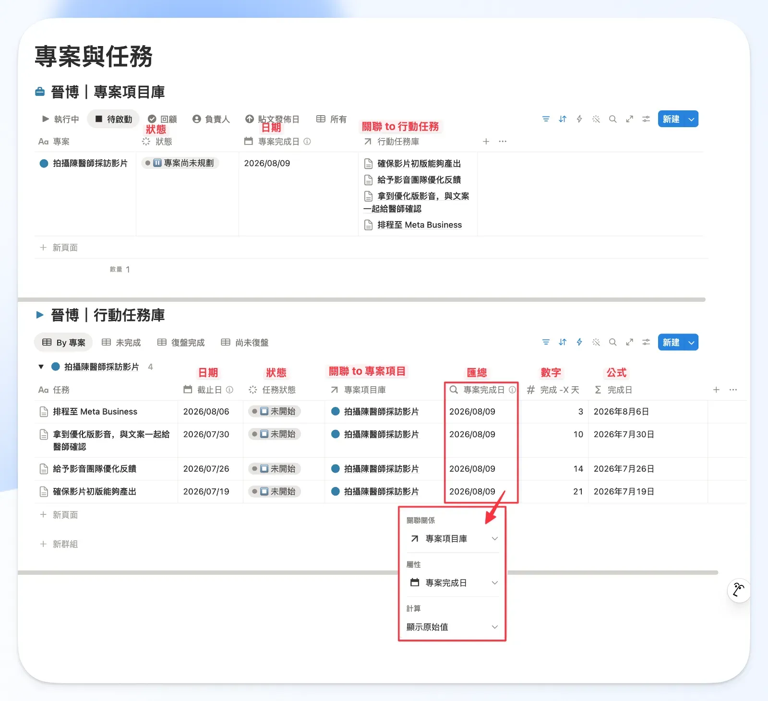Image resolution: width=768 pixels, height=701 pixels.
Task: Click 數量 1 count summary
Action: [120, 270]
